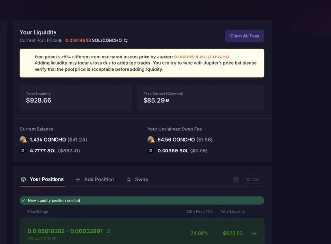Open the 0.5% slippage settings button
The width and height of the screenshot is (331, 244).
[253, 180]
